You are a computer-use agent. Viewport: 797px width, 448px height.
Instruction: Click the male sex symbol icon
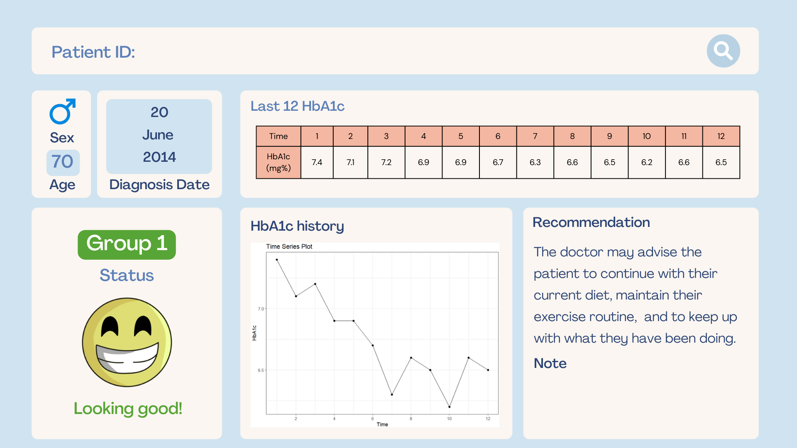pyautogui.click(x=62, y=112)
